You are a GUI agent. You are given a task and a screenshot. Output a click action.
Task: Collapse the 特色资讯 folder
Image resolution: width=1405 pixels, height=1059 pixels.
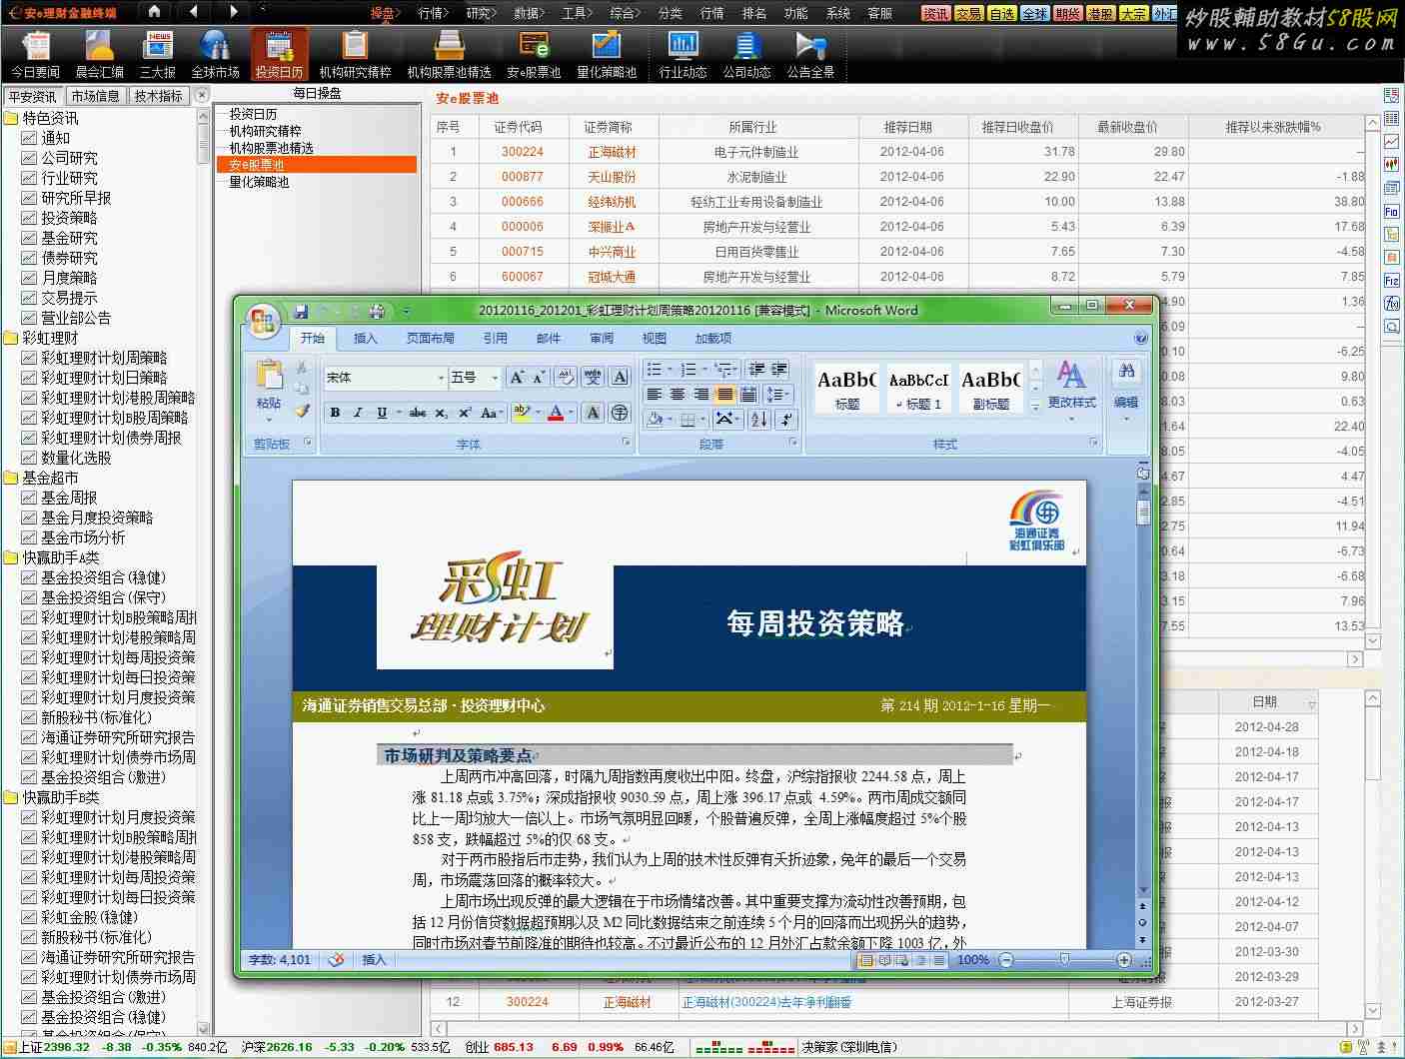point(11,118)
